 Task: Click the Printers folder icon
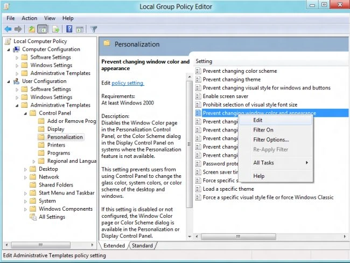[41, 145]
